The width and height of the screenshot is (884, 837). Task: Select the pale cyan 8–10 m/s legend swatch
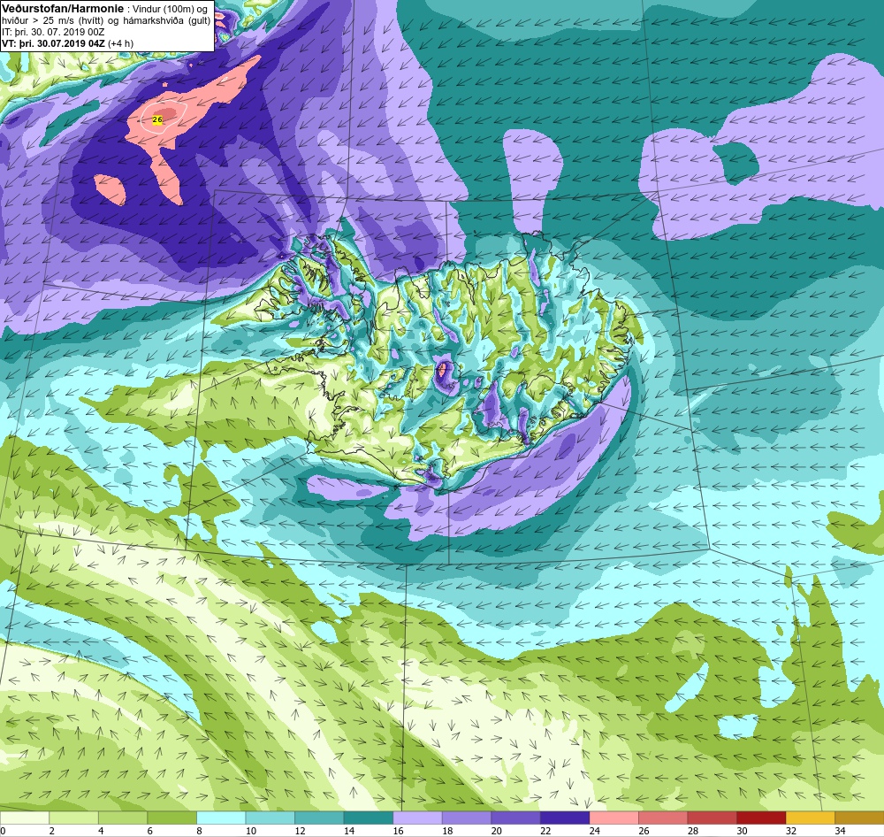point(221,818)
